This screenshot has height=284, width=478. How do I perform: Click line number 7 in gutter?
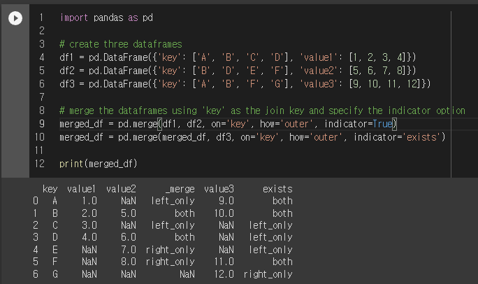click(x=41, y=97)
